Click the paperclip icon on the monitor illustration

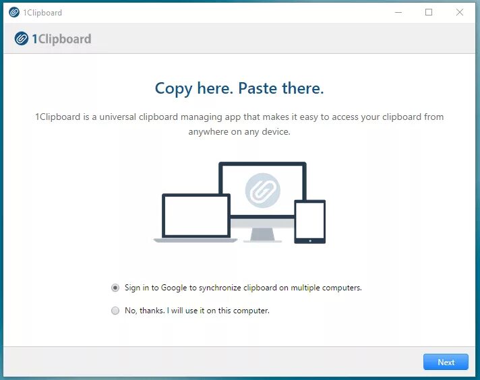263,191
